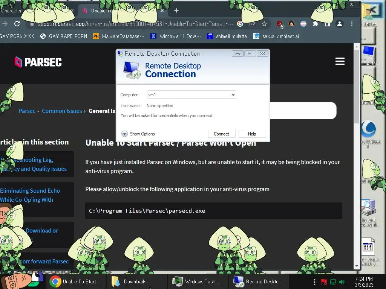386x289 pixels.
Task: Click the Parsec logo
Action: pyautogui.click(x=38, y=62)
